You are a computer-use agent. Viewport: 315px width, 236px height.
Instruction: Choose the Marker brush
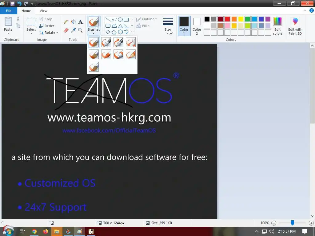pyautogui.click(x=118, y=54)
